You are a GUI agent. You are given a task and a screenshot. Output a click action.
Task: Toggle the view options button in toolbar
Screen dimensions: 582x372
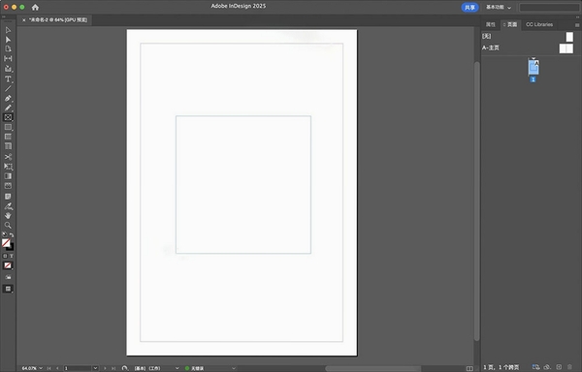[x=8, y=277]
